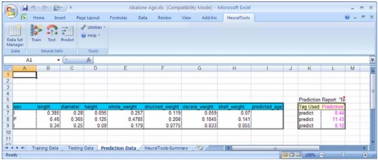Click the Select All corner button
Image resolution: width=378 pixels, height=160 pixels.
(x=9, y=69)
